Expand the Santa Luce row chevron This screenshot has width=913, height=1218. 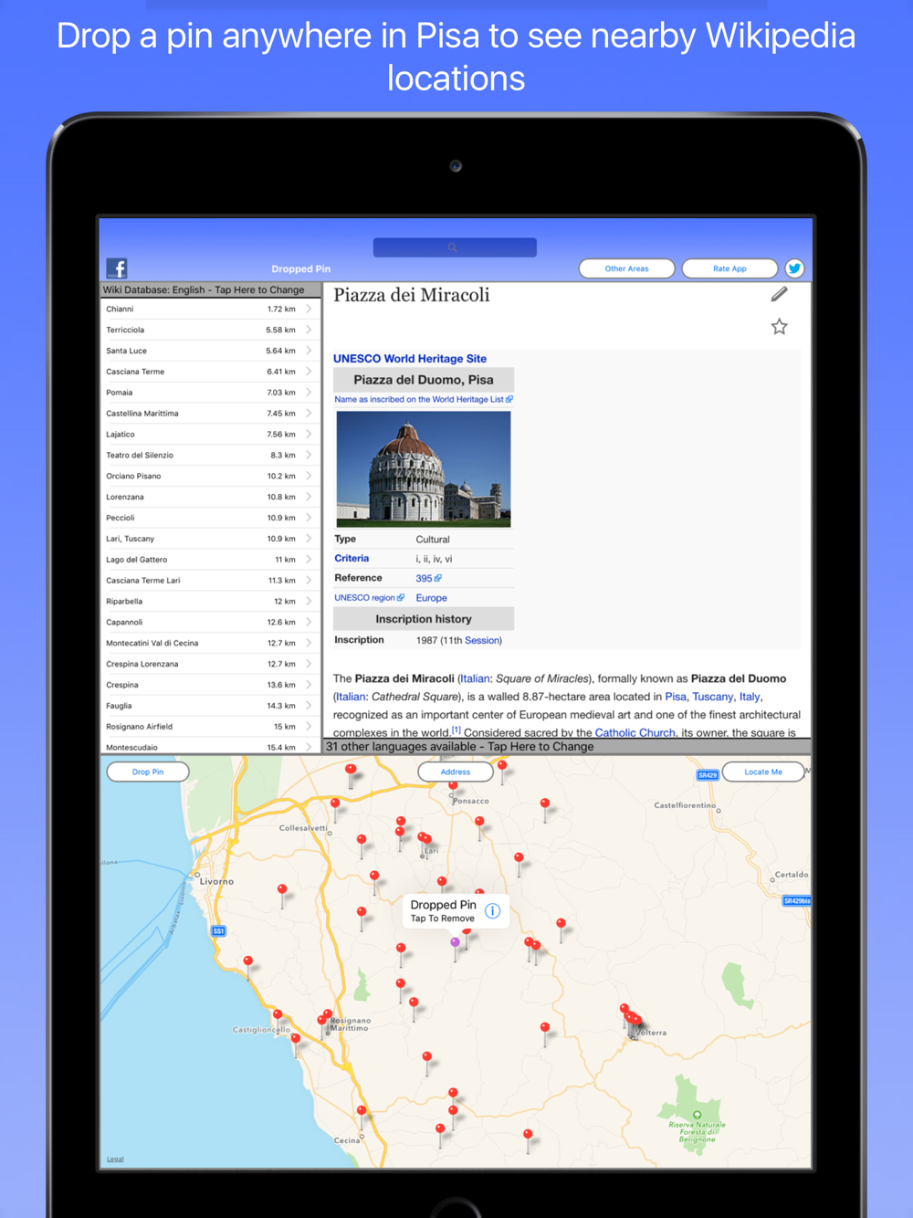point(310,351)
